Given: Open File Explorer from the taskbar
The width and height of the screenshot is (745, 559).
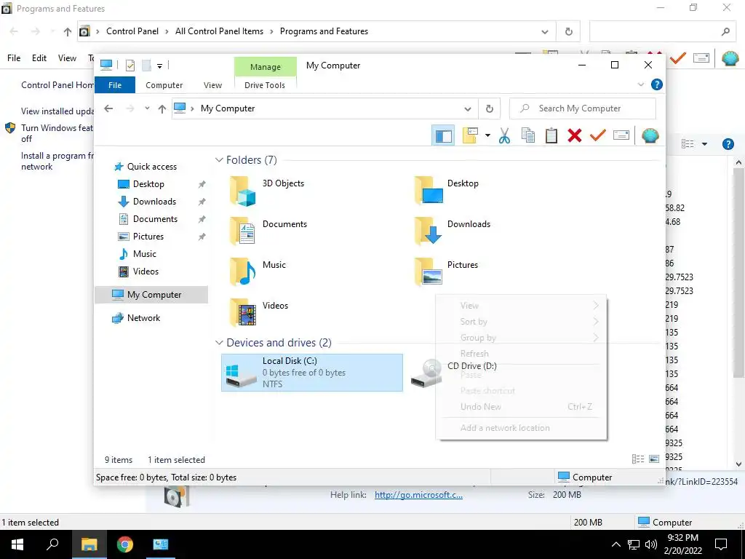Looking at the screenshot, I should tap(89, 544).
